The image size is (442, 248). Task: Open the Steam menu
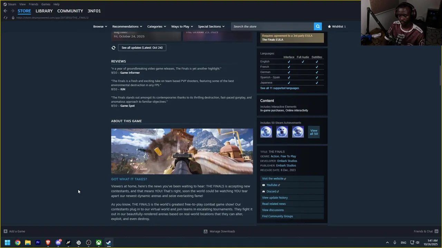pos(12,4)
